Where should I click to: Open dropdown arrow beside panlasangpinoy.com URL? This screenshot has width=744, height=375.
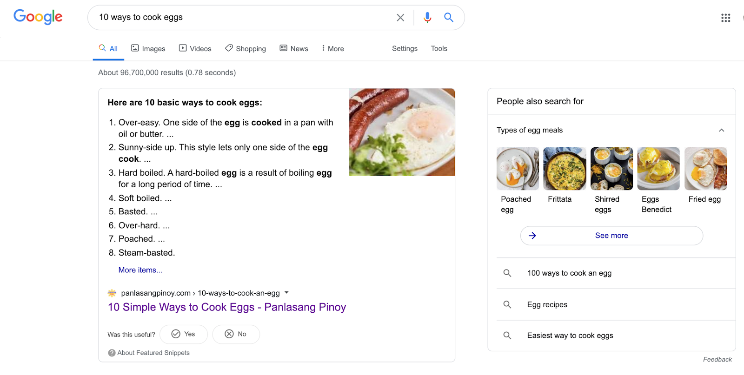pyautogui.click(x=286, y=293)
